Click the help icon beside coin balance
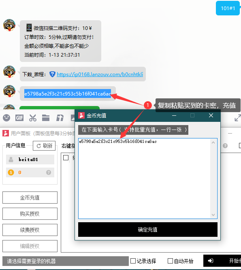This screenshot has width=241, height=270. pyautogui.click(x=49, y=172)
